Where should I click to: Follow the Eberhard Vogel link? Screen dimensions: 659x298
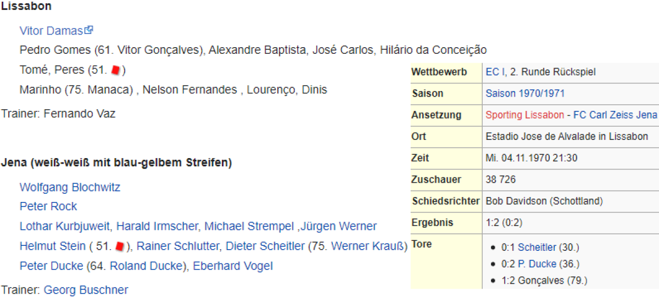(x=233, y=266)
